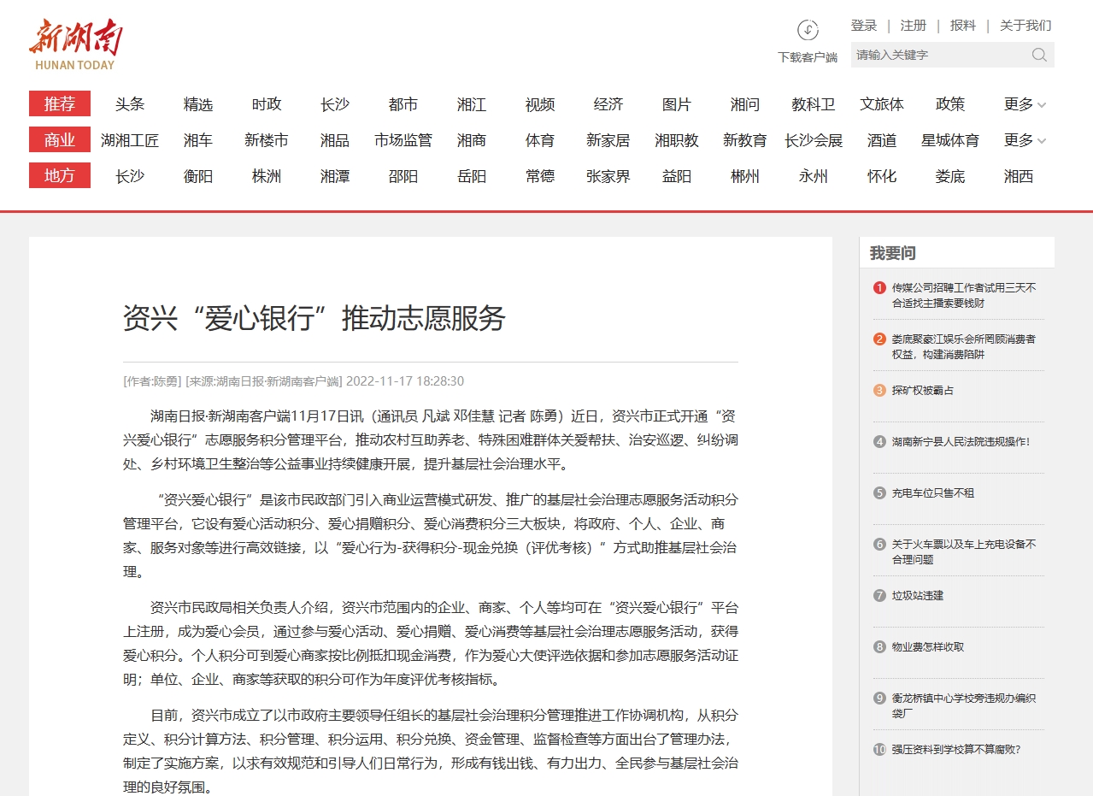Expand 更多 in the 推荐 row
Screen dimensions: 1093x796
[x=1025, y=104]
